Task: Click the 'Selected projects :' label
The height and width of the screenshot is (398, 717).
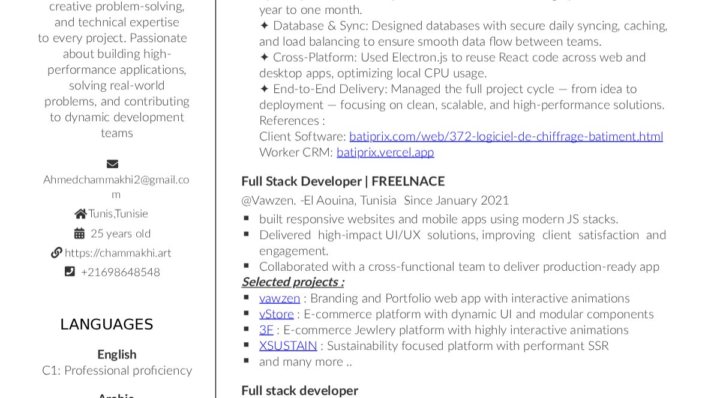Action: tap(293, 282)
